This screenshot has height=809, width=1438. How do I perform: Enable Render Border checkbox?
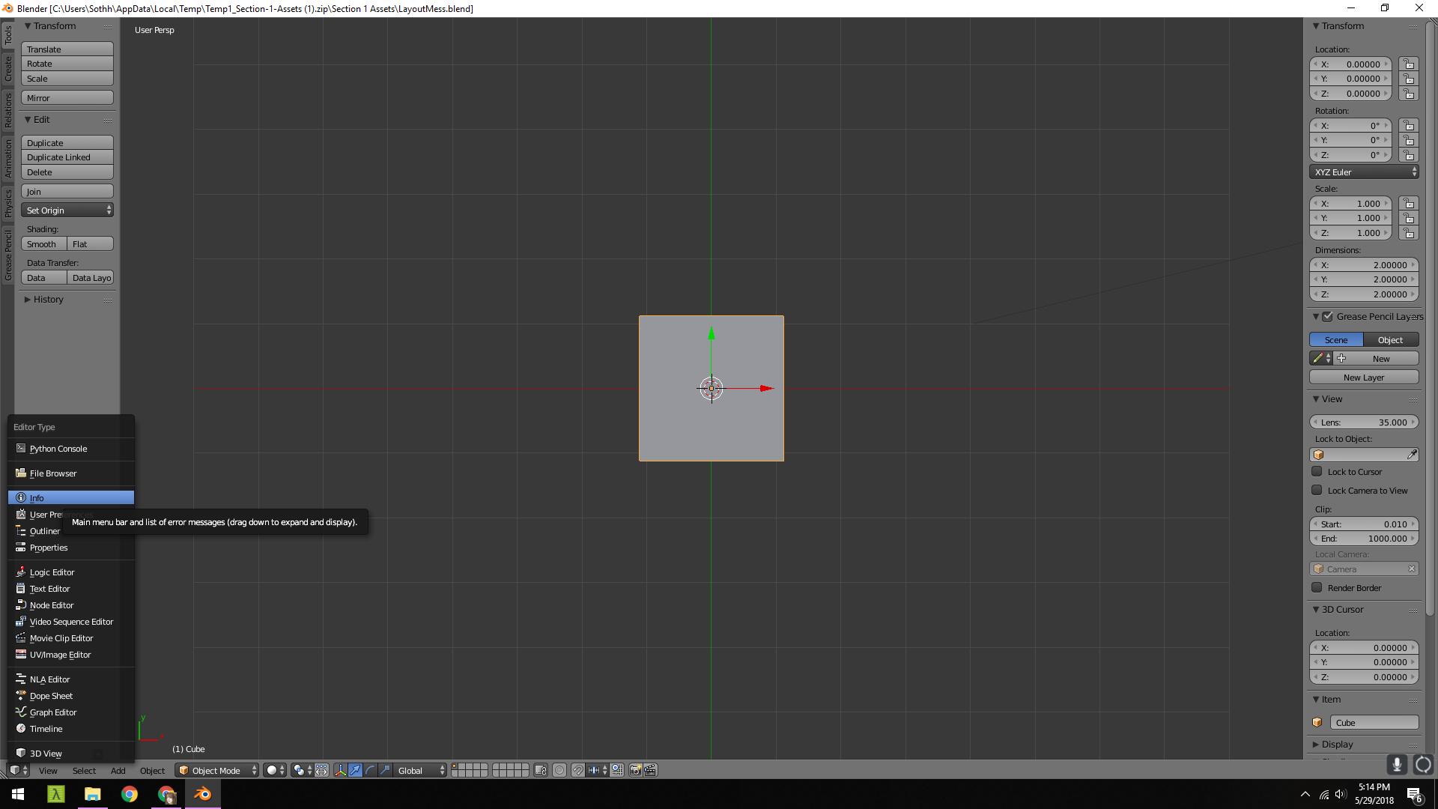coord(1317,588)
